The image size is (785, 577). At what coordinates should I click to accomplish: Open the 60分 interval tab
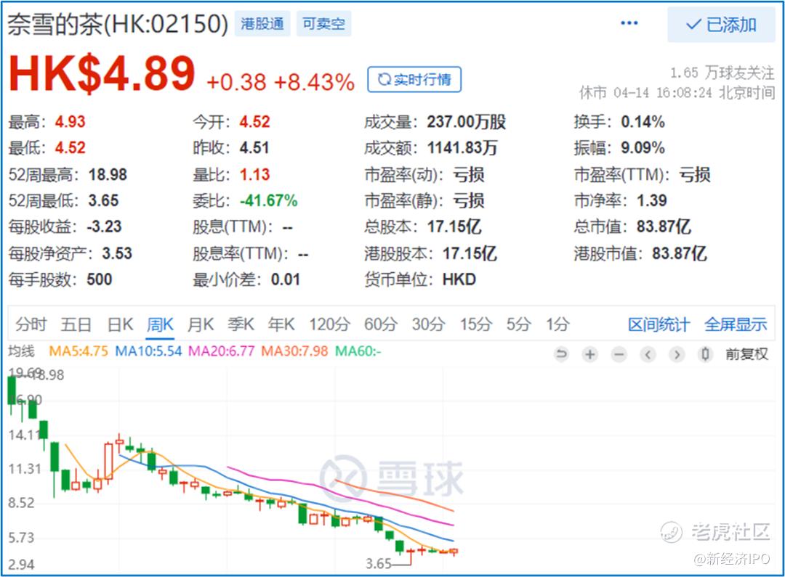[380, 324]
